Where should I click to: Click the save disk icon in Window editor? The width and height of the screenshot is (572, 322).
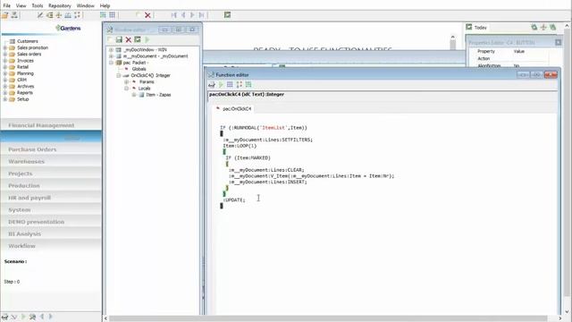tap(119, 39)
